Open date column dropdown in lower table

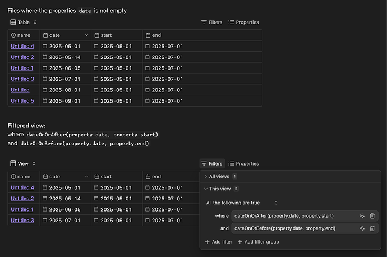click(86, 177)
